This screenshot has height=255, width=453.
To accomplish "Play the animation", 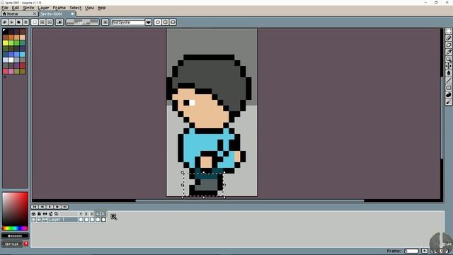I will pyautogui.click(x=50, y=207).
